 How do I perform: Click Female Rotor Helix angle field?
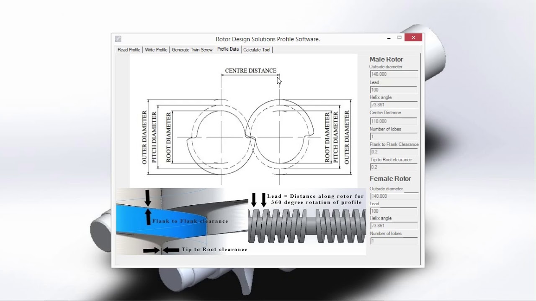(x=394, y=225)
